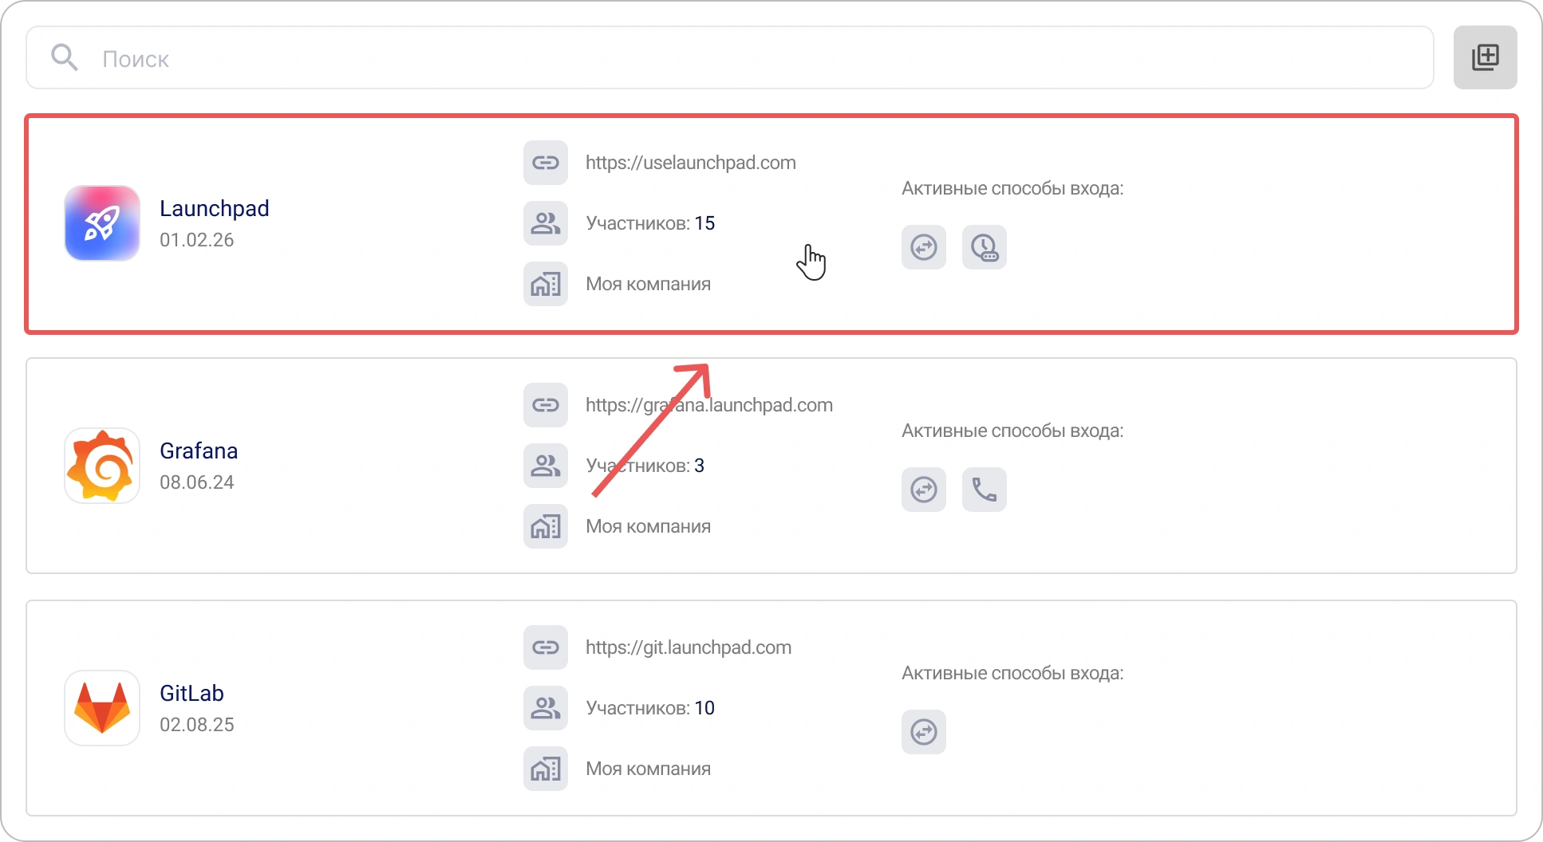Open the Launchpad application name link
Image resolution: width=1543 pixels, height=842 pixels.
pos(214,208)
